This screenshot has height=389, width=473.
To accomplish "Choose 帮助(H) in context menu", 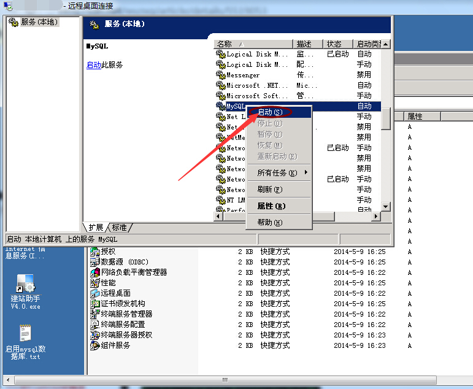I will 279,223.
